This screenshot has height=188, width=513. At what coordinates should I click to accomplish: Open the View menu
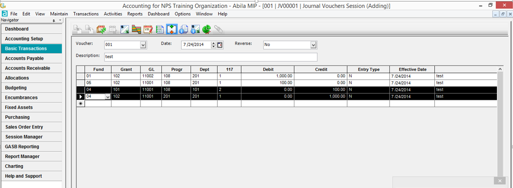40,14
